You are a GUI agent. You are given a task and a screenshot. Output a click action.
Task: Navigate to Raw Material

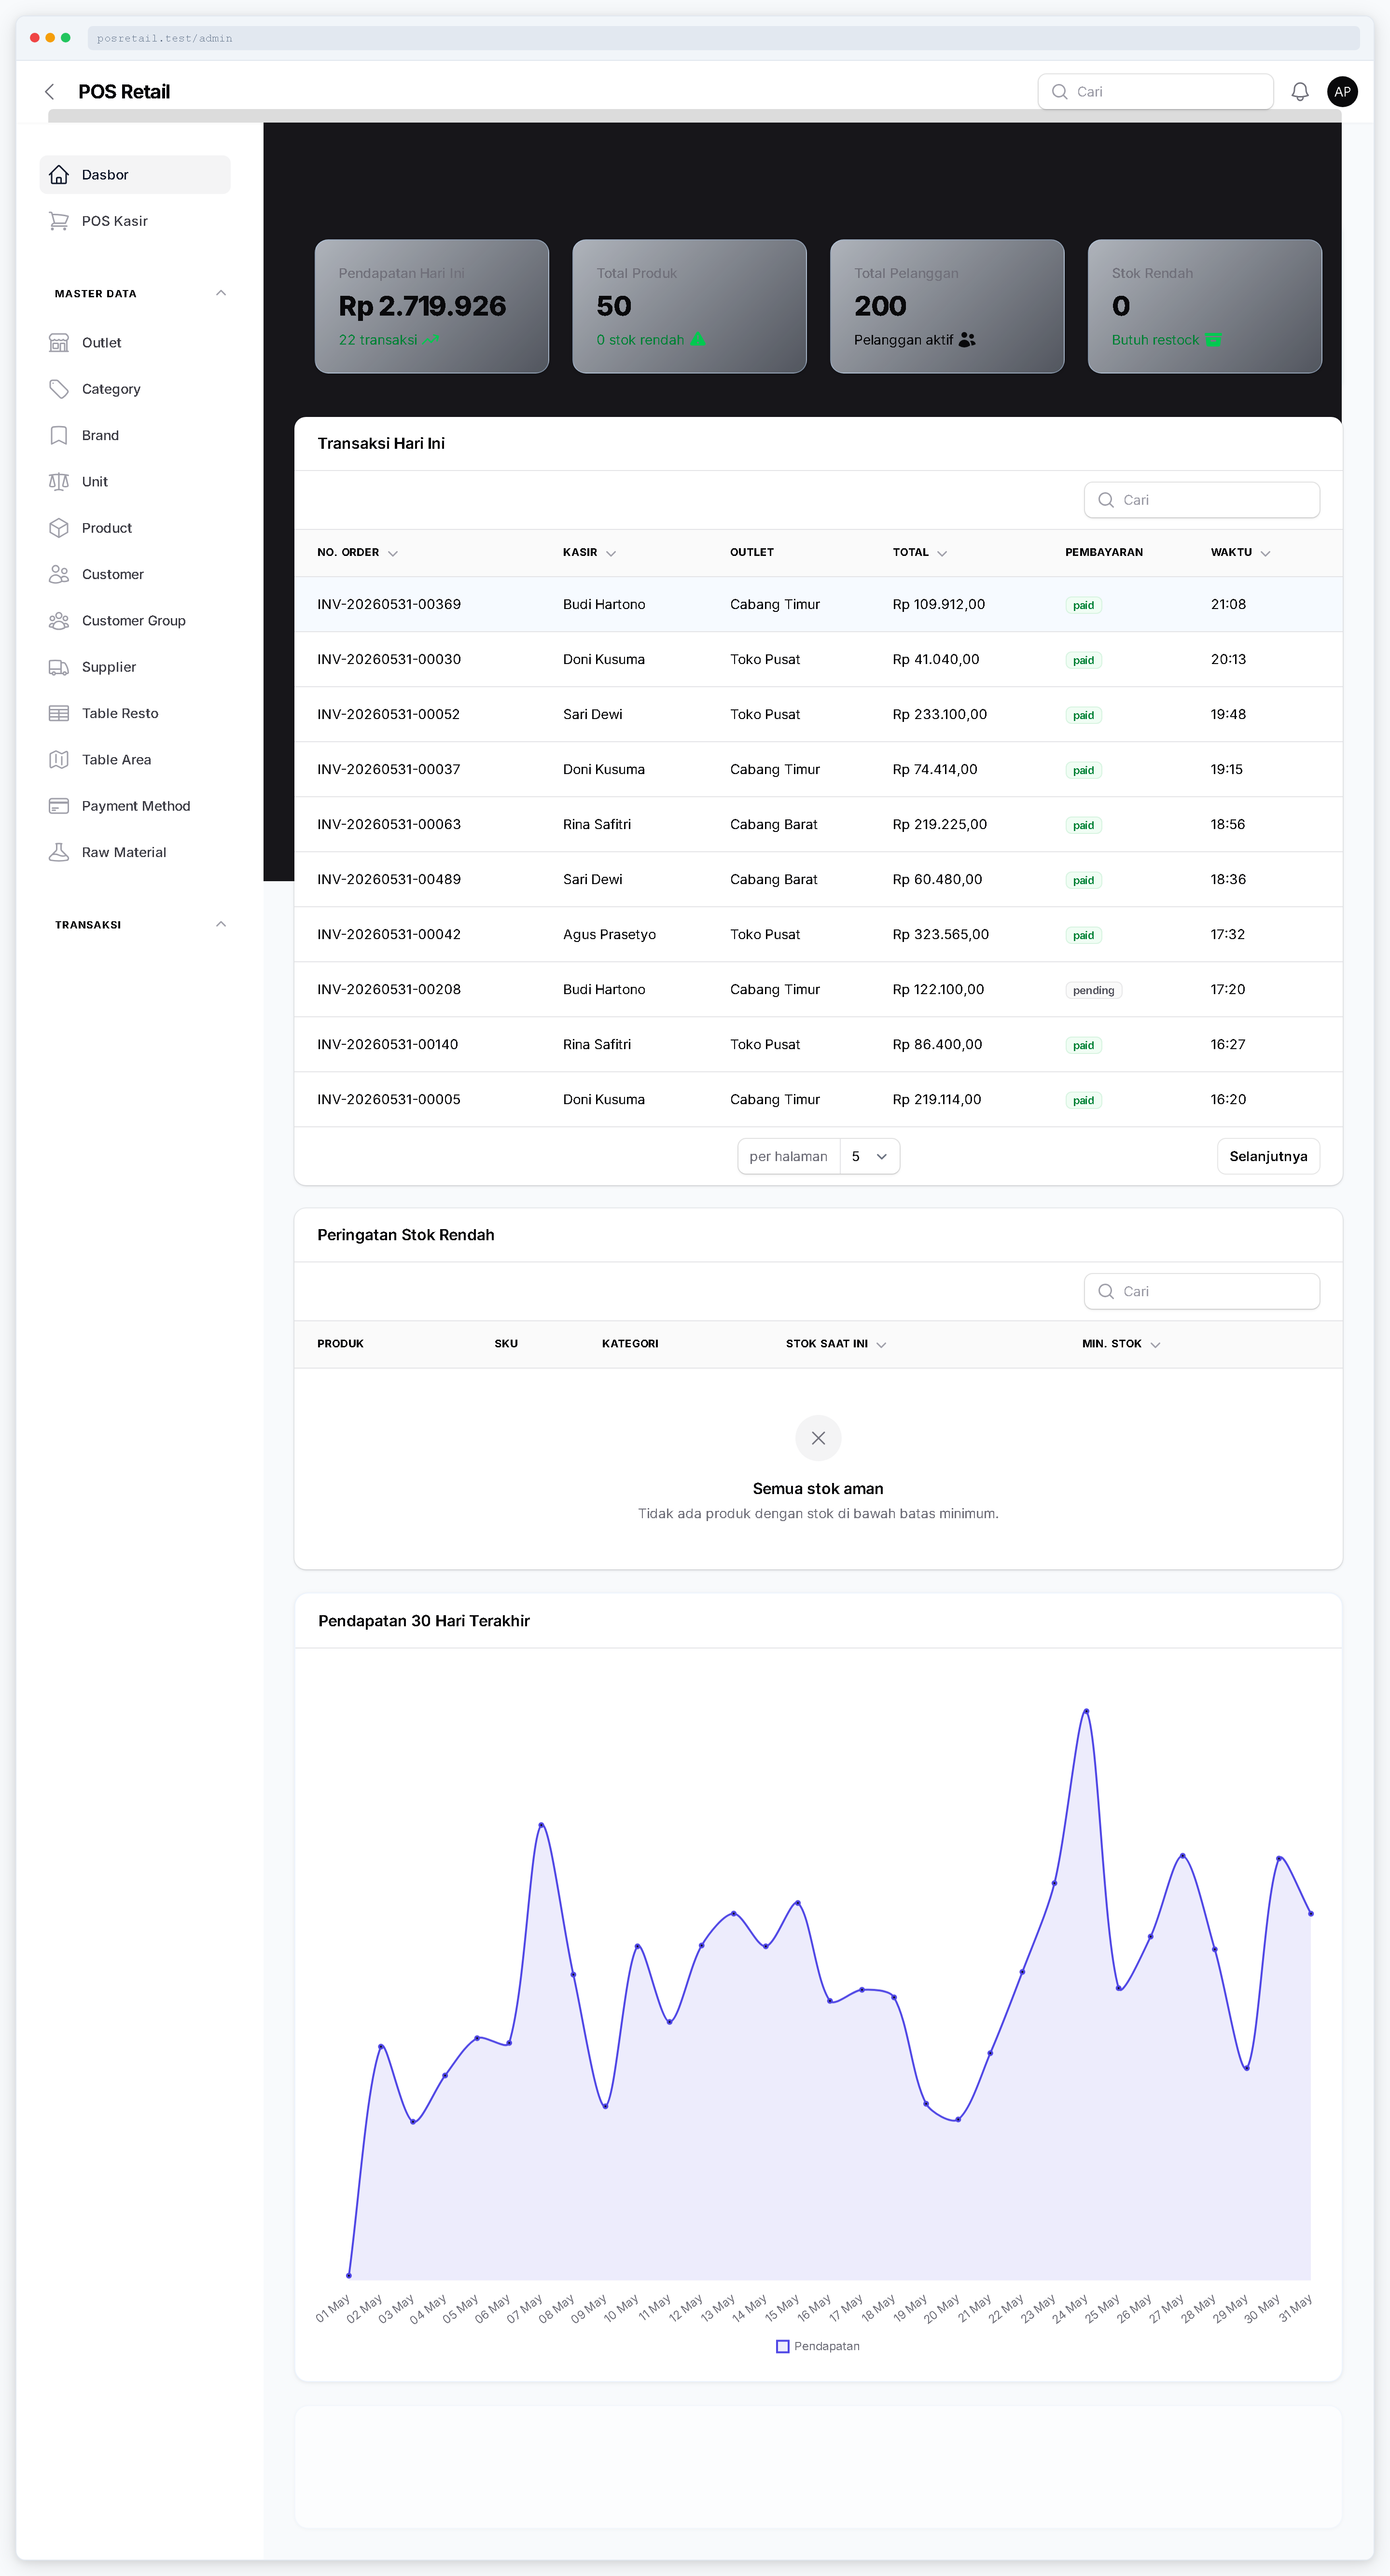(135, 852)
